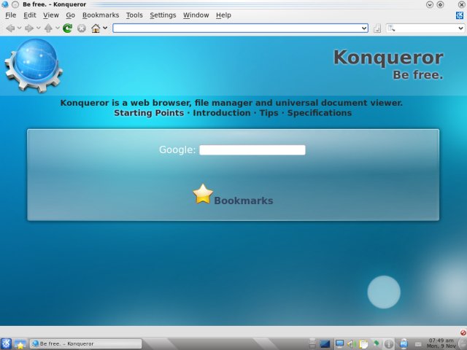The image size is (467, 350).
Task: Click the speaker volume icon in tray
Action: tap(352, 344)
